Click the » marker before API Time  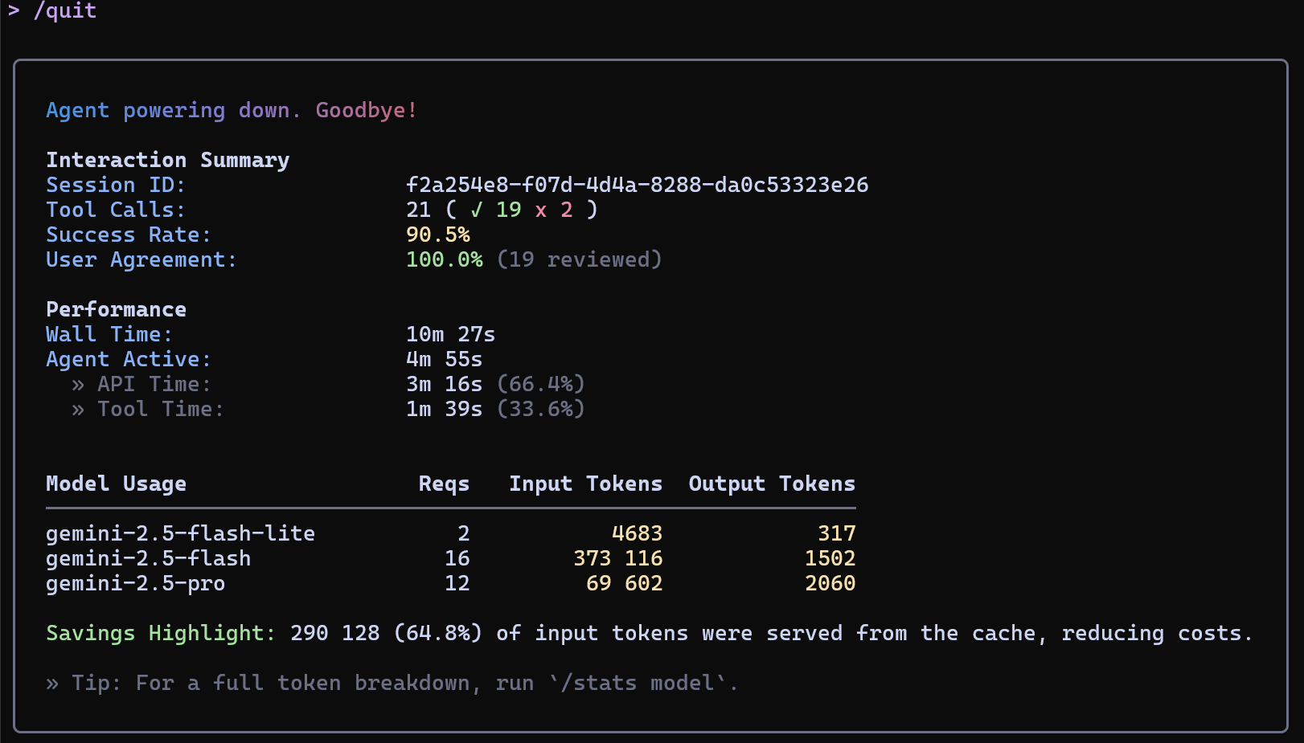click(x=78, y=385)
